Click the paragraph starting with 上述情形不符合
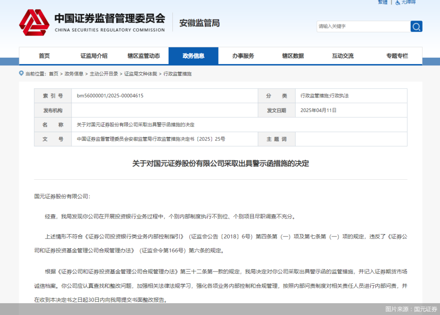Image resolution: width=440 pixels, height=315 pixels. click(220, 243)
